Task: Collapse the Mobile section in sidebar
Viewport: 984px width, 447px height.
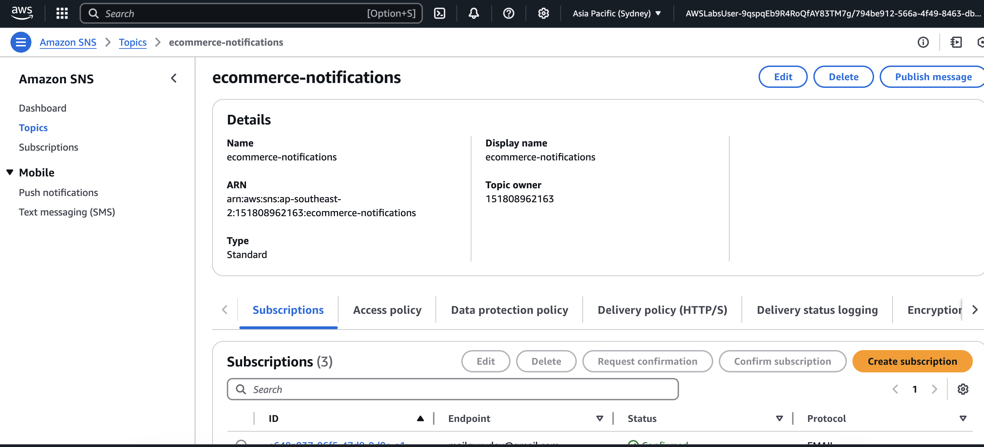Action: (10, 172)
